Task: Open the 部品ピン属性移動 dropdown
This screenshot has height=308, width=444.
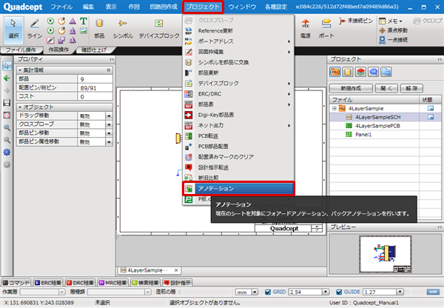Action: [x=109, y=142]
